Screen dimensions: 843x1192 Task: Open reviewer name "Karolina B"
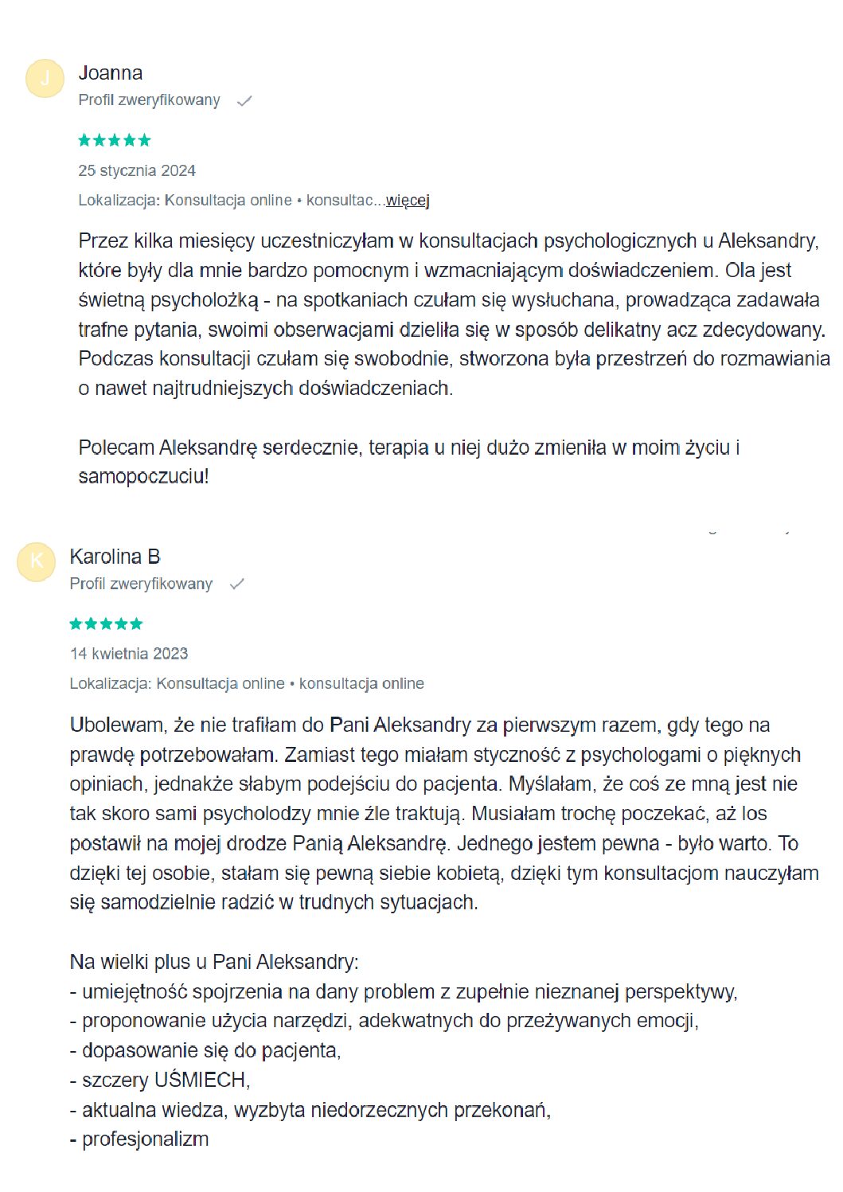click(x=115, y=557)
